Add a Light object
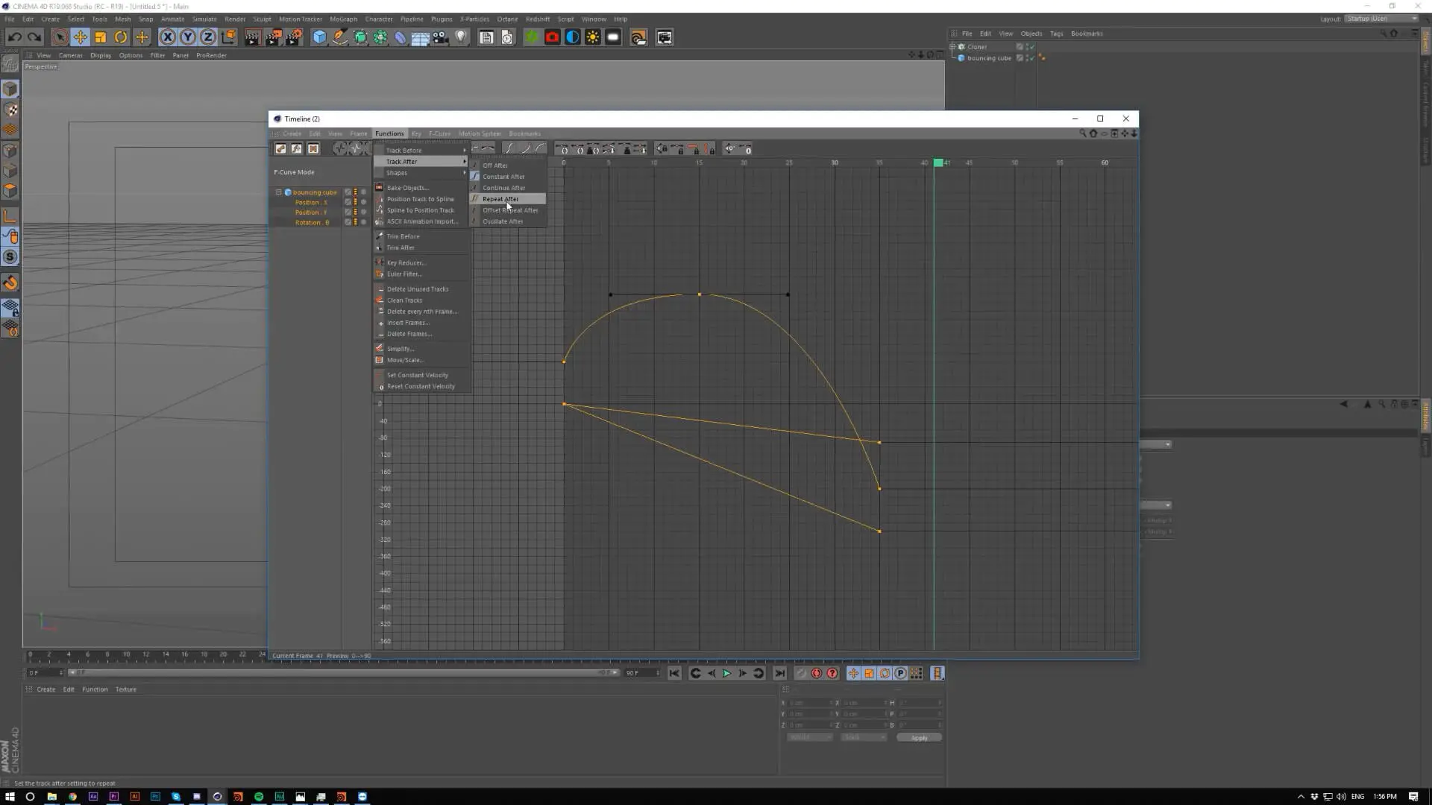1432x805 pixels. pos(461,37)
